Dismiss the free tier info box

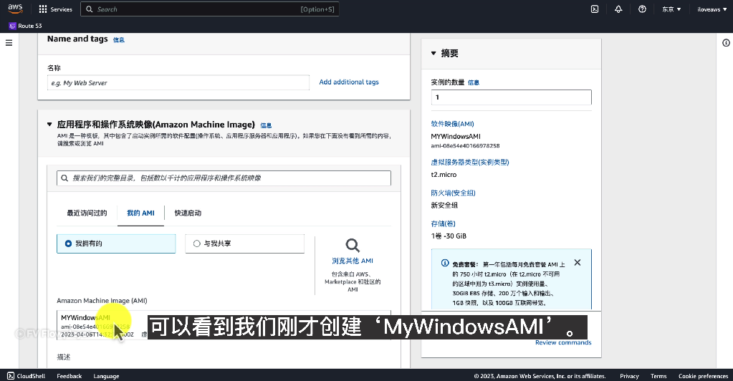click(x=578, y=263)
